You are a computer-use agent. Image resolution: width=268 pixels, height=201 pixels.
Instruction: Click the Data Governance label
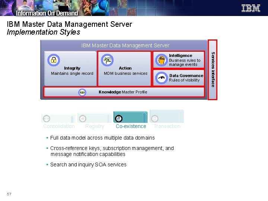click(x=186, y=76)
